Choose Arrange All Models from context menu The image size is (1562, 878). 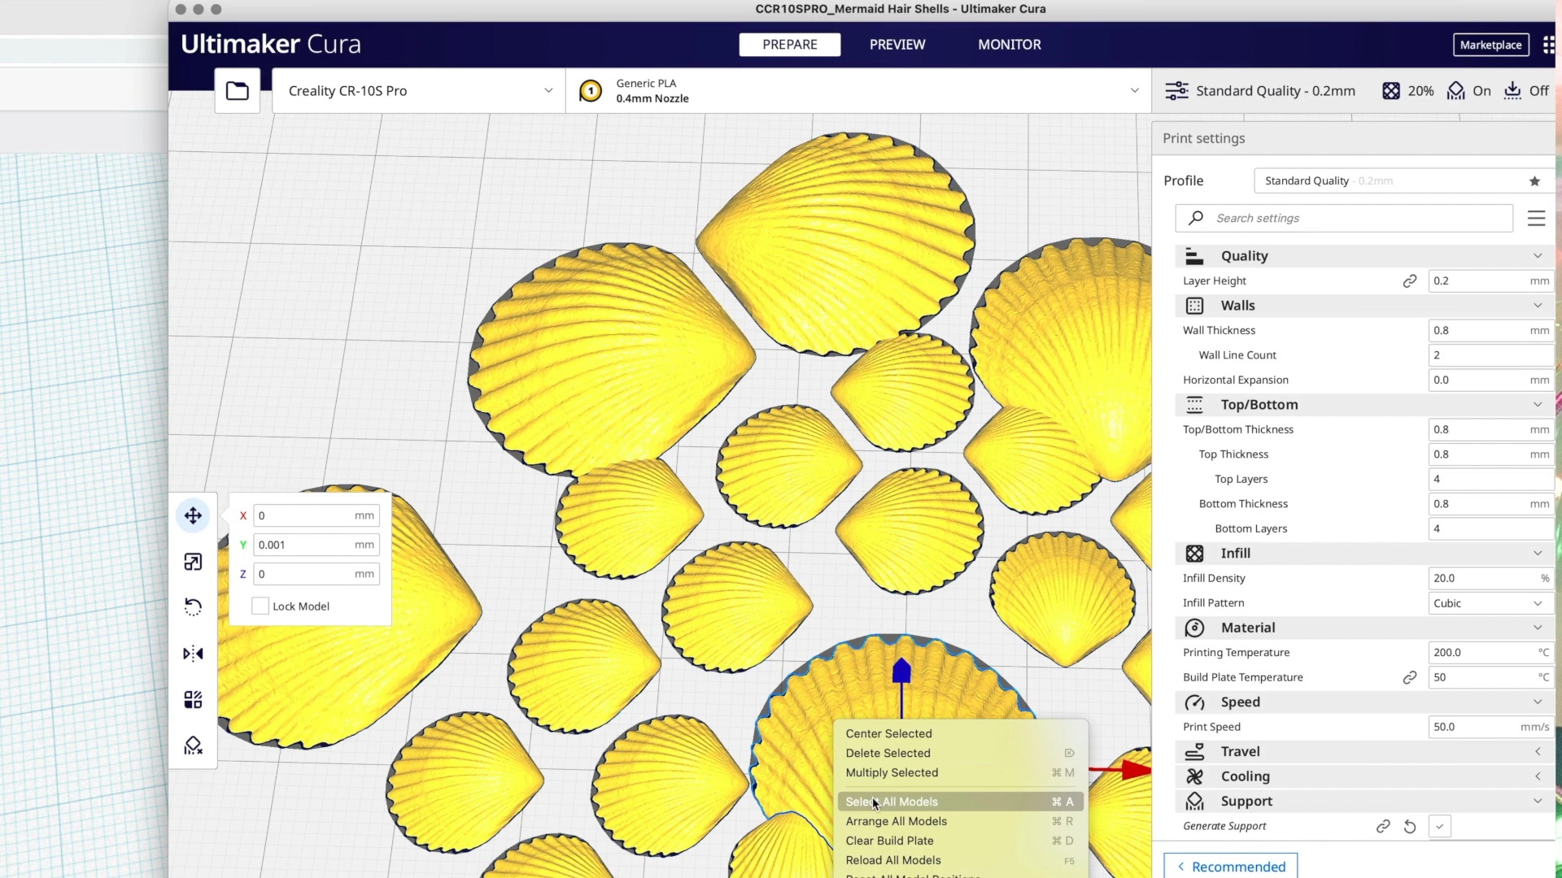[x=896, y=821]
